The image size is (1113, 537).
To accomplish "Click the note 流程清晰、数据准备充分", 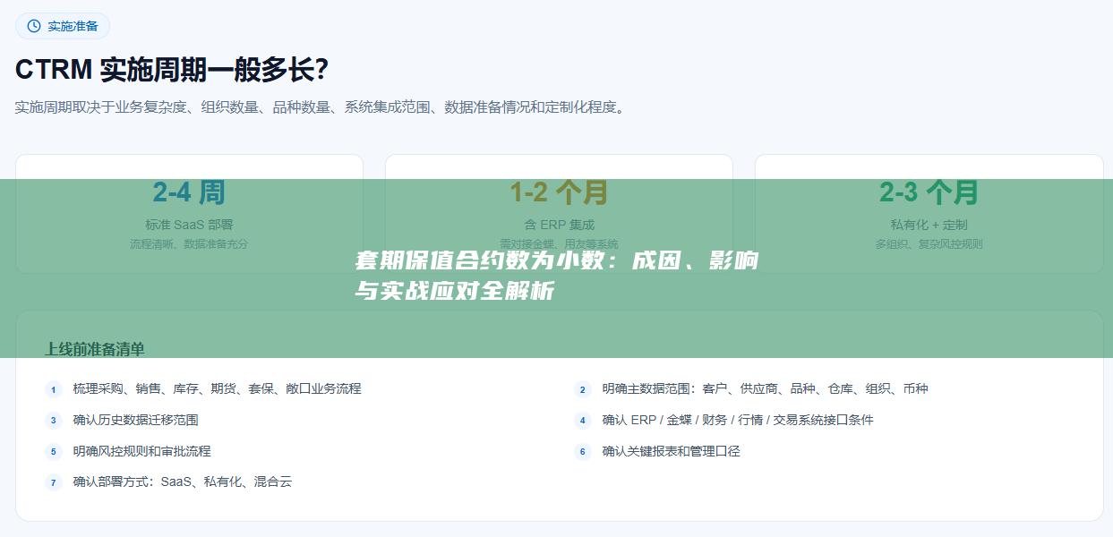I will (x=189, y=243).
